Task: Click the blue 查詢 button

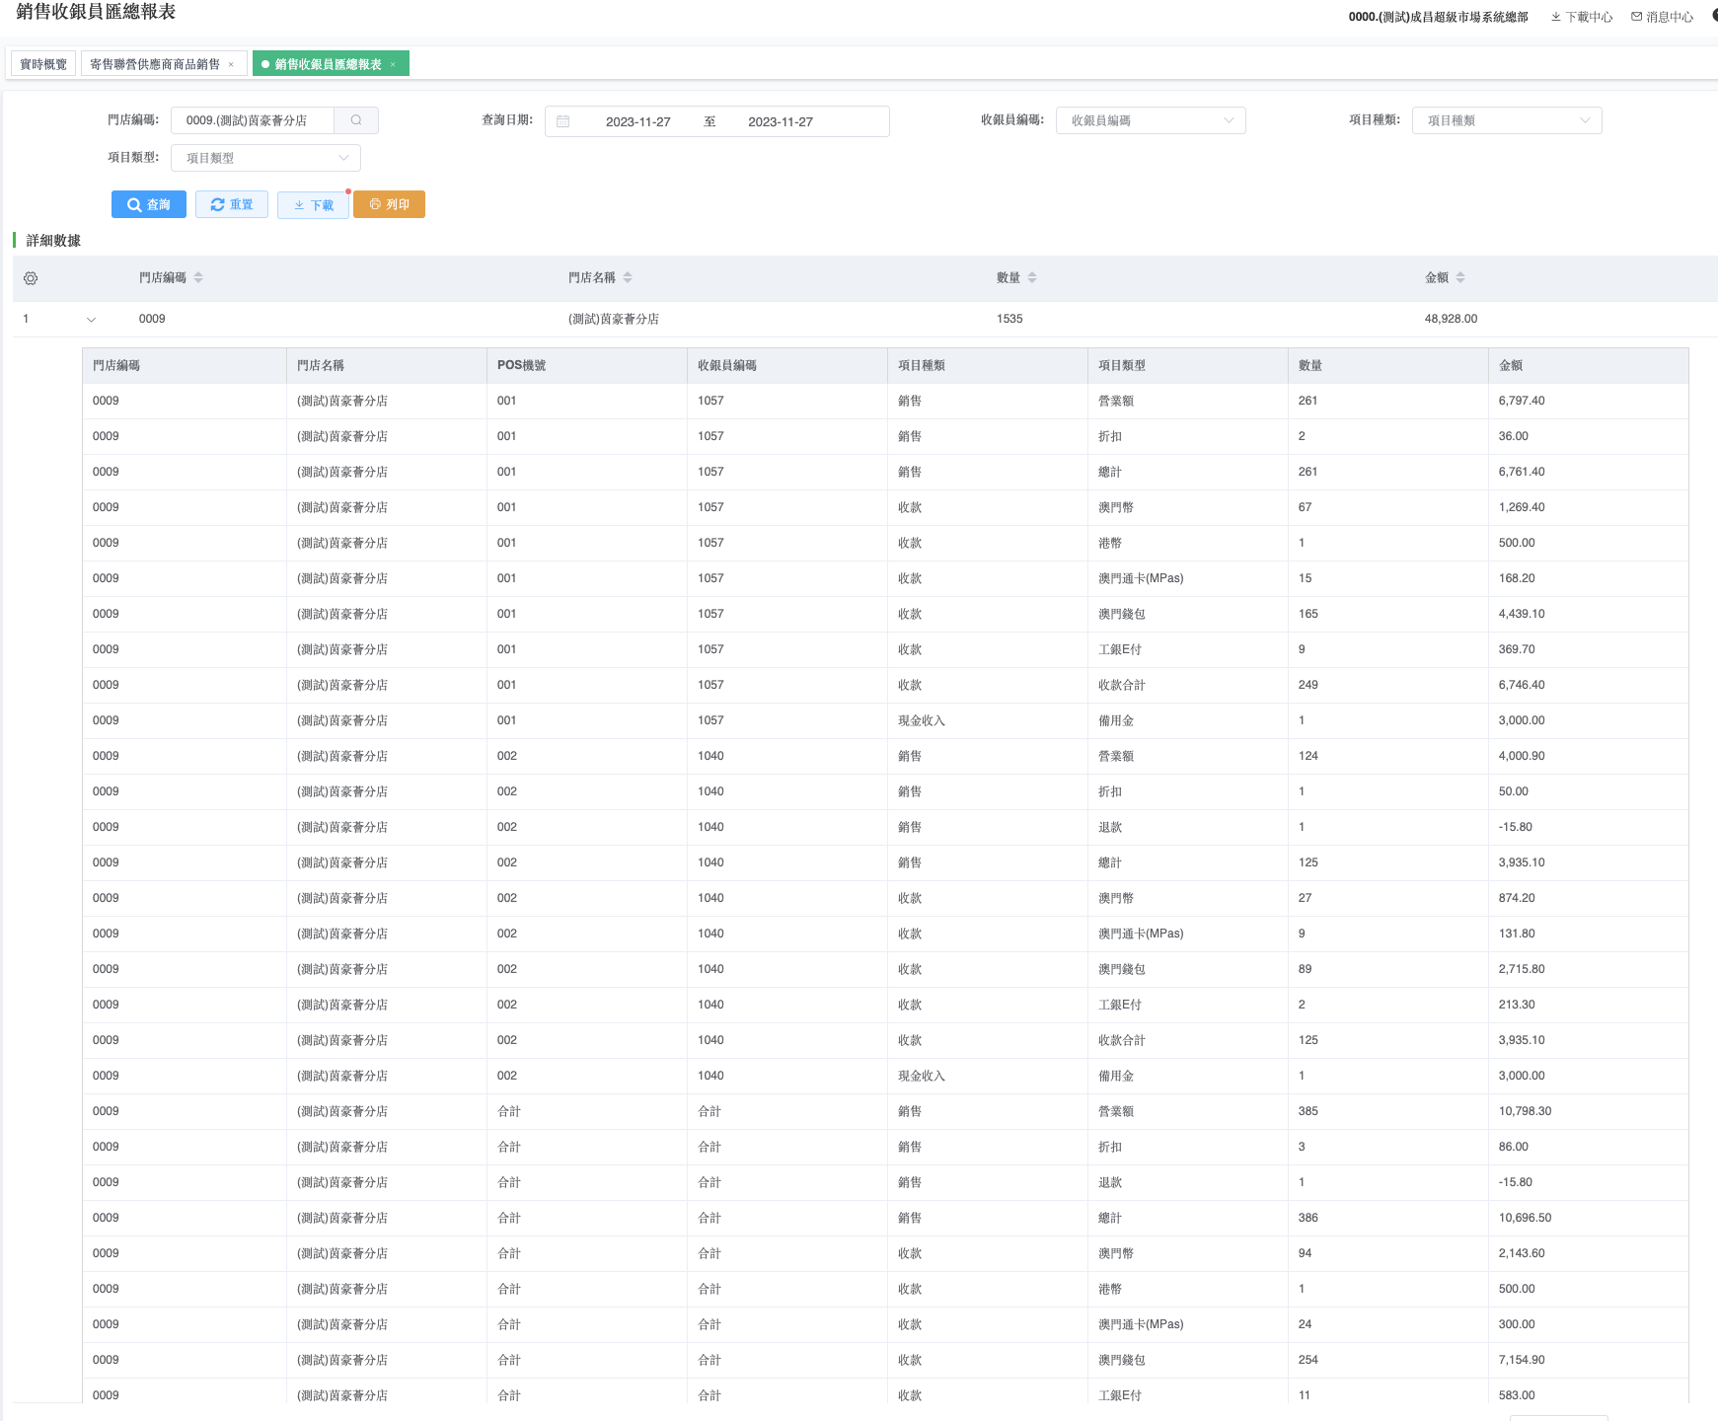Action: pos(149,204)
